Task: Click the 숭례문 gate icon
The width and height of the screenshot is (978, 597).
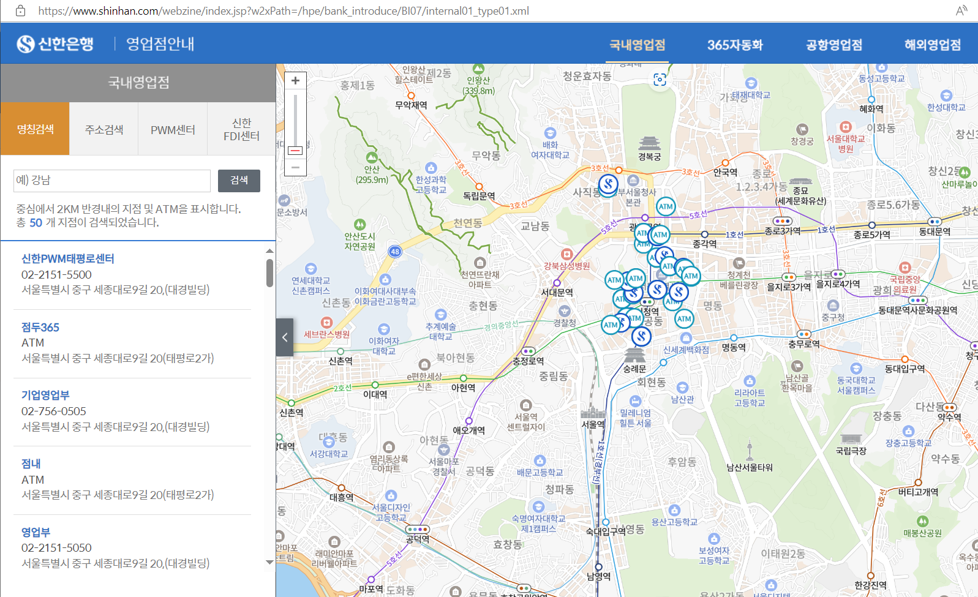Action: (x=634, y=356)
